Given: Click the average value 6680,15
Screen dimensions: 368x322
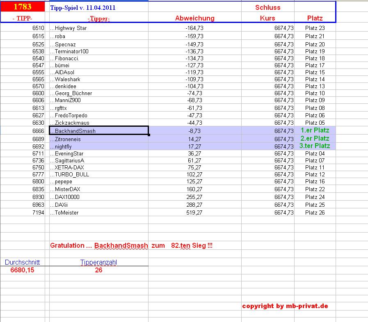Looking at the screenshot, I should 22,270.
